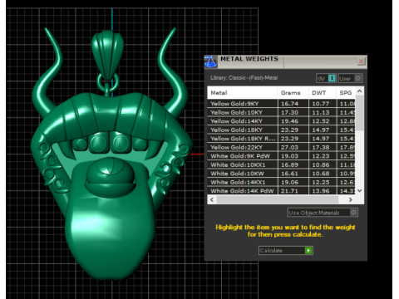This screenshot has width=399, height=299.
Task: Click the vertical scrollbar thumb
Action: tap(360, 113)
